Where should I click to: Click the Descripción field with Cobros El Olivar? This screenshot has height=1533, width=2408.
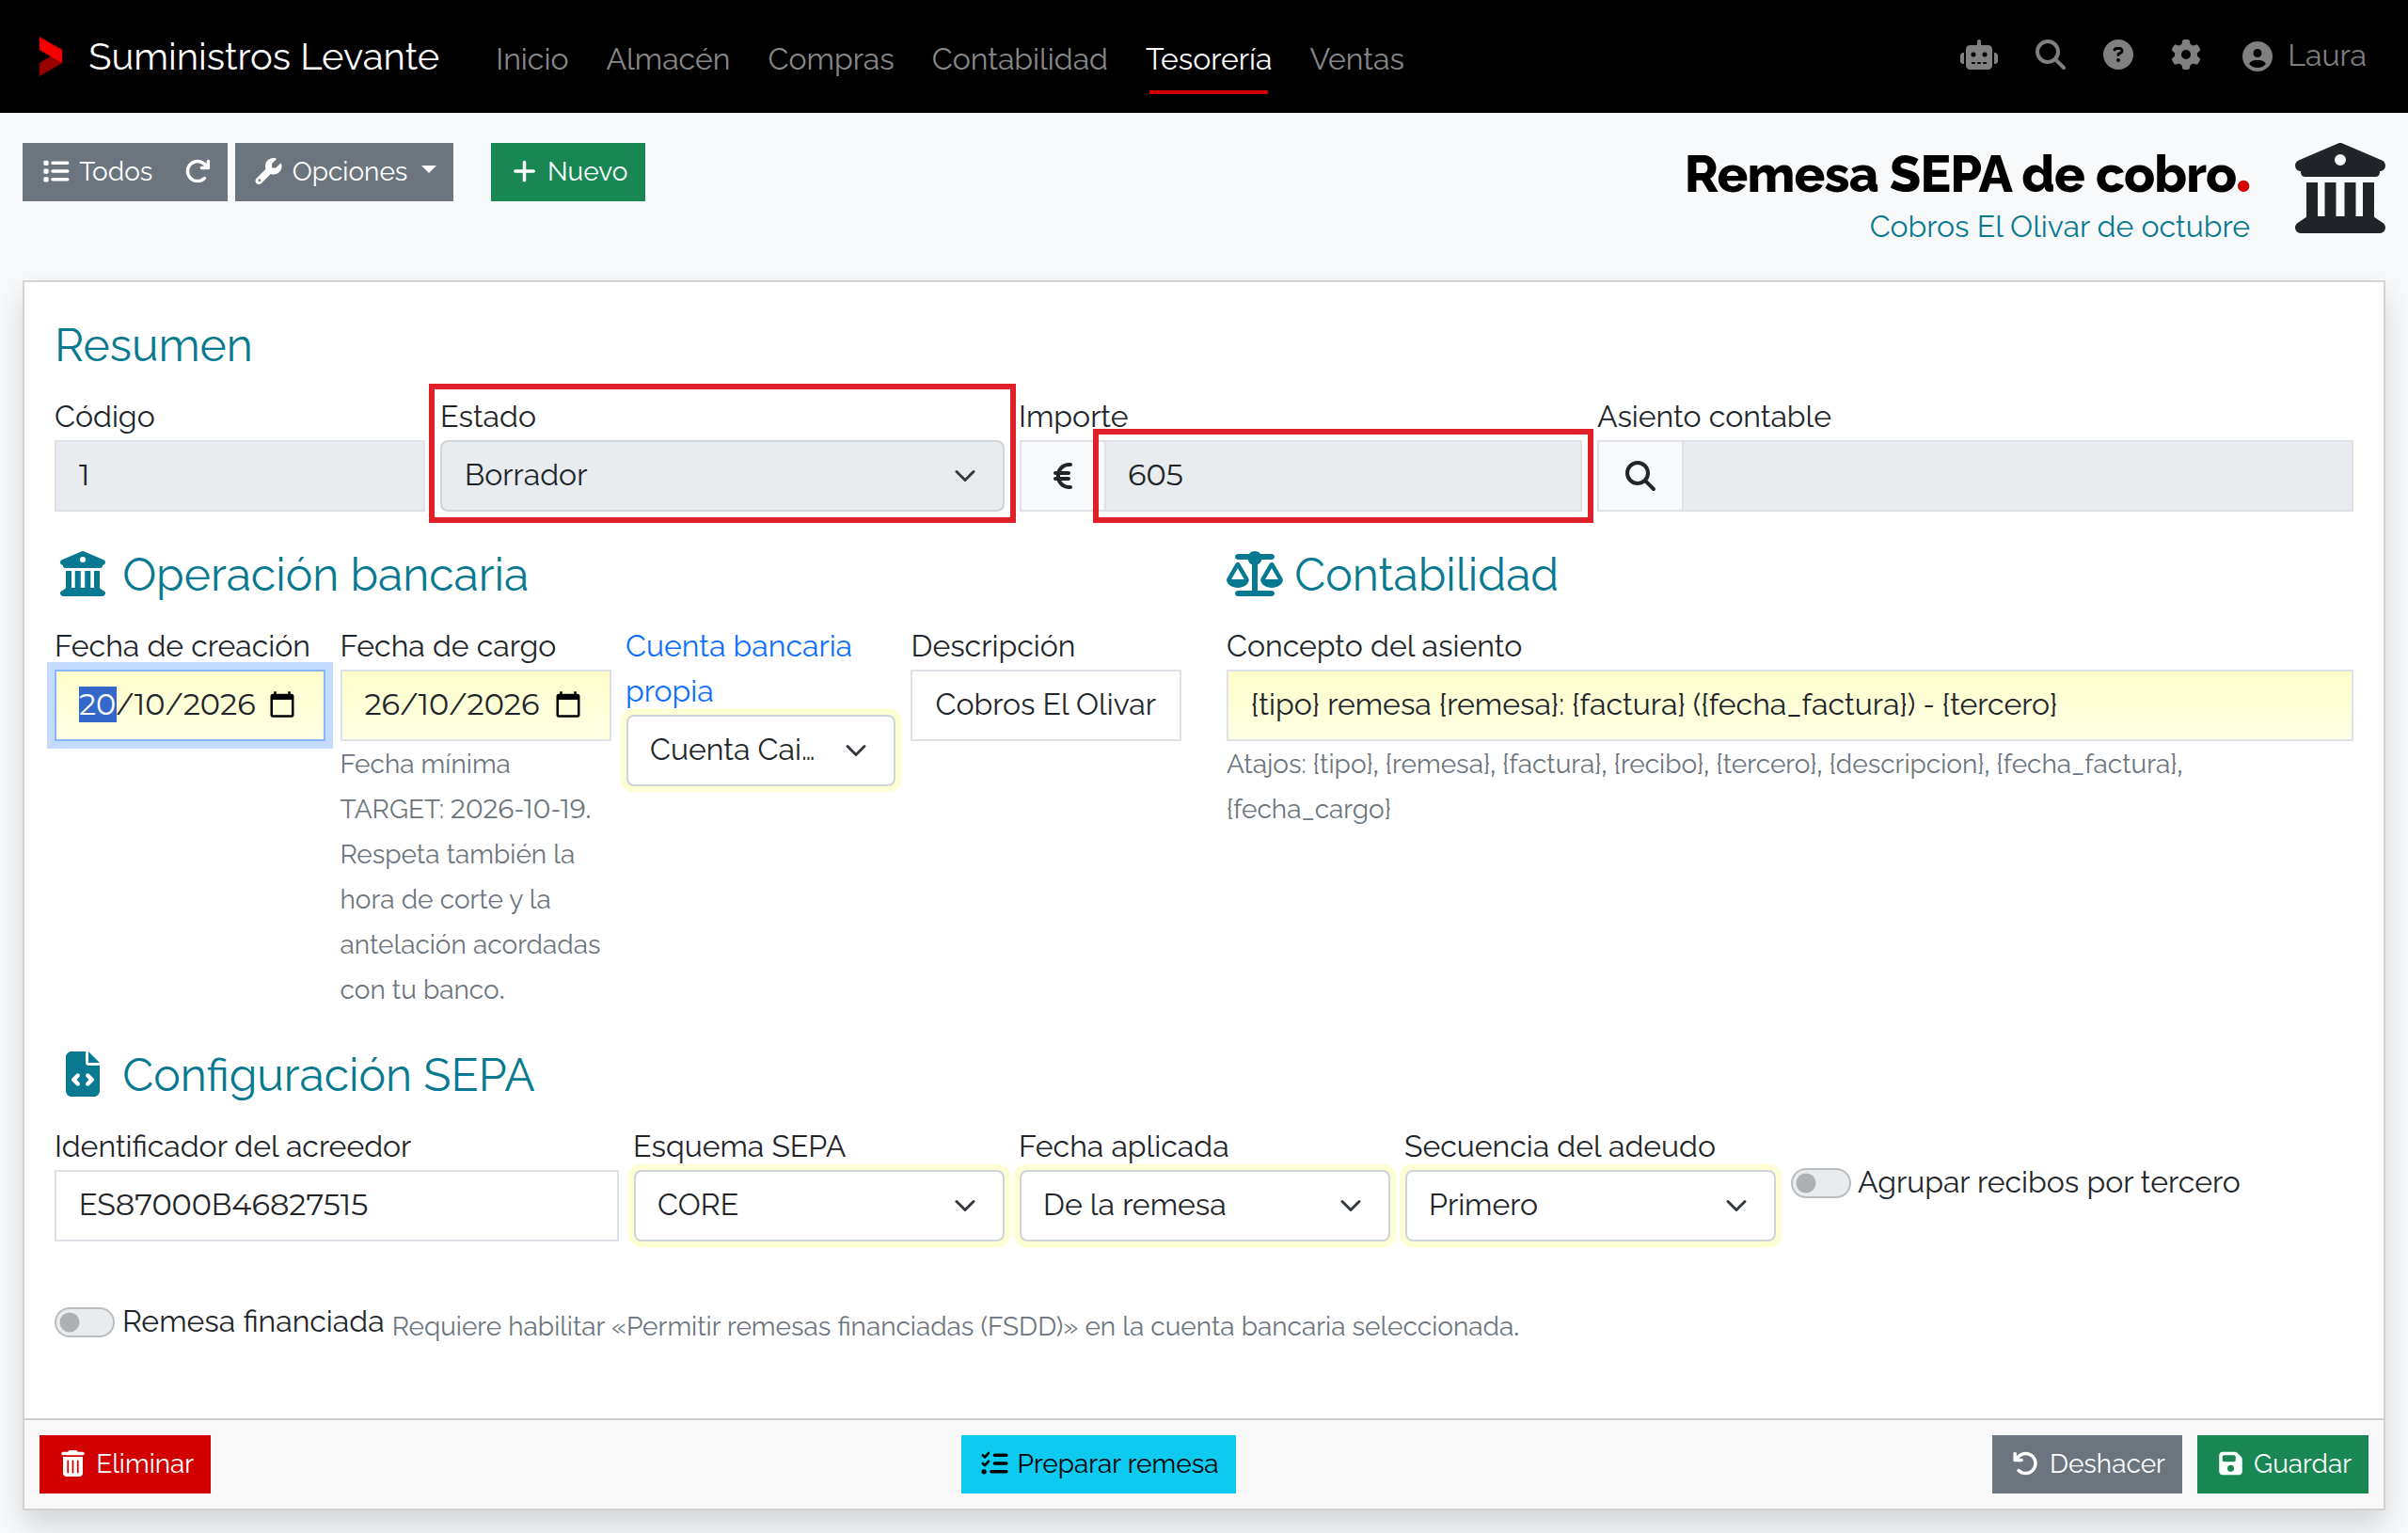tap(1045, 705)
